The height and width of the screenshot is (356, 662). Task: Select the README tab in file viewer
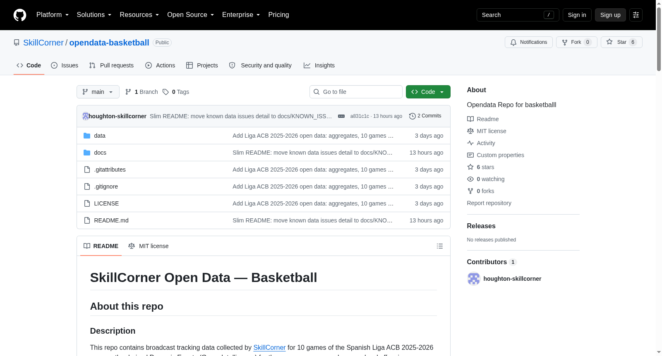[101, 246]
